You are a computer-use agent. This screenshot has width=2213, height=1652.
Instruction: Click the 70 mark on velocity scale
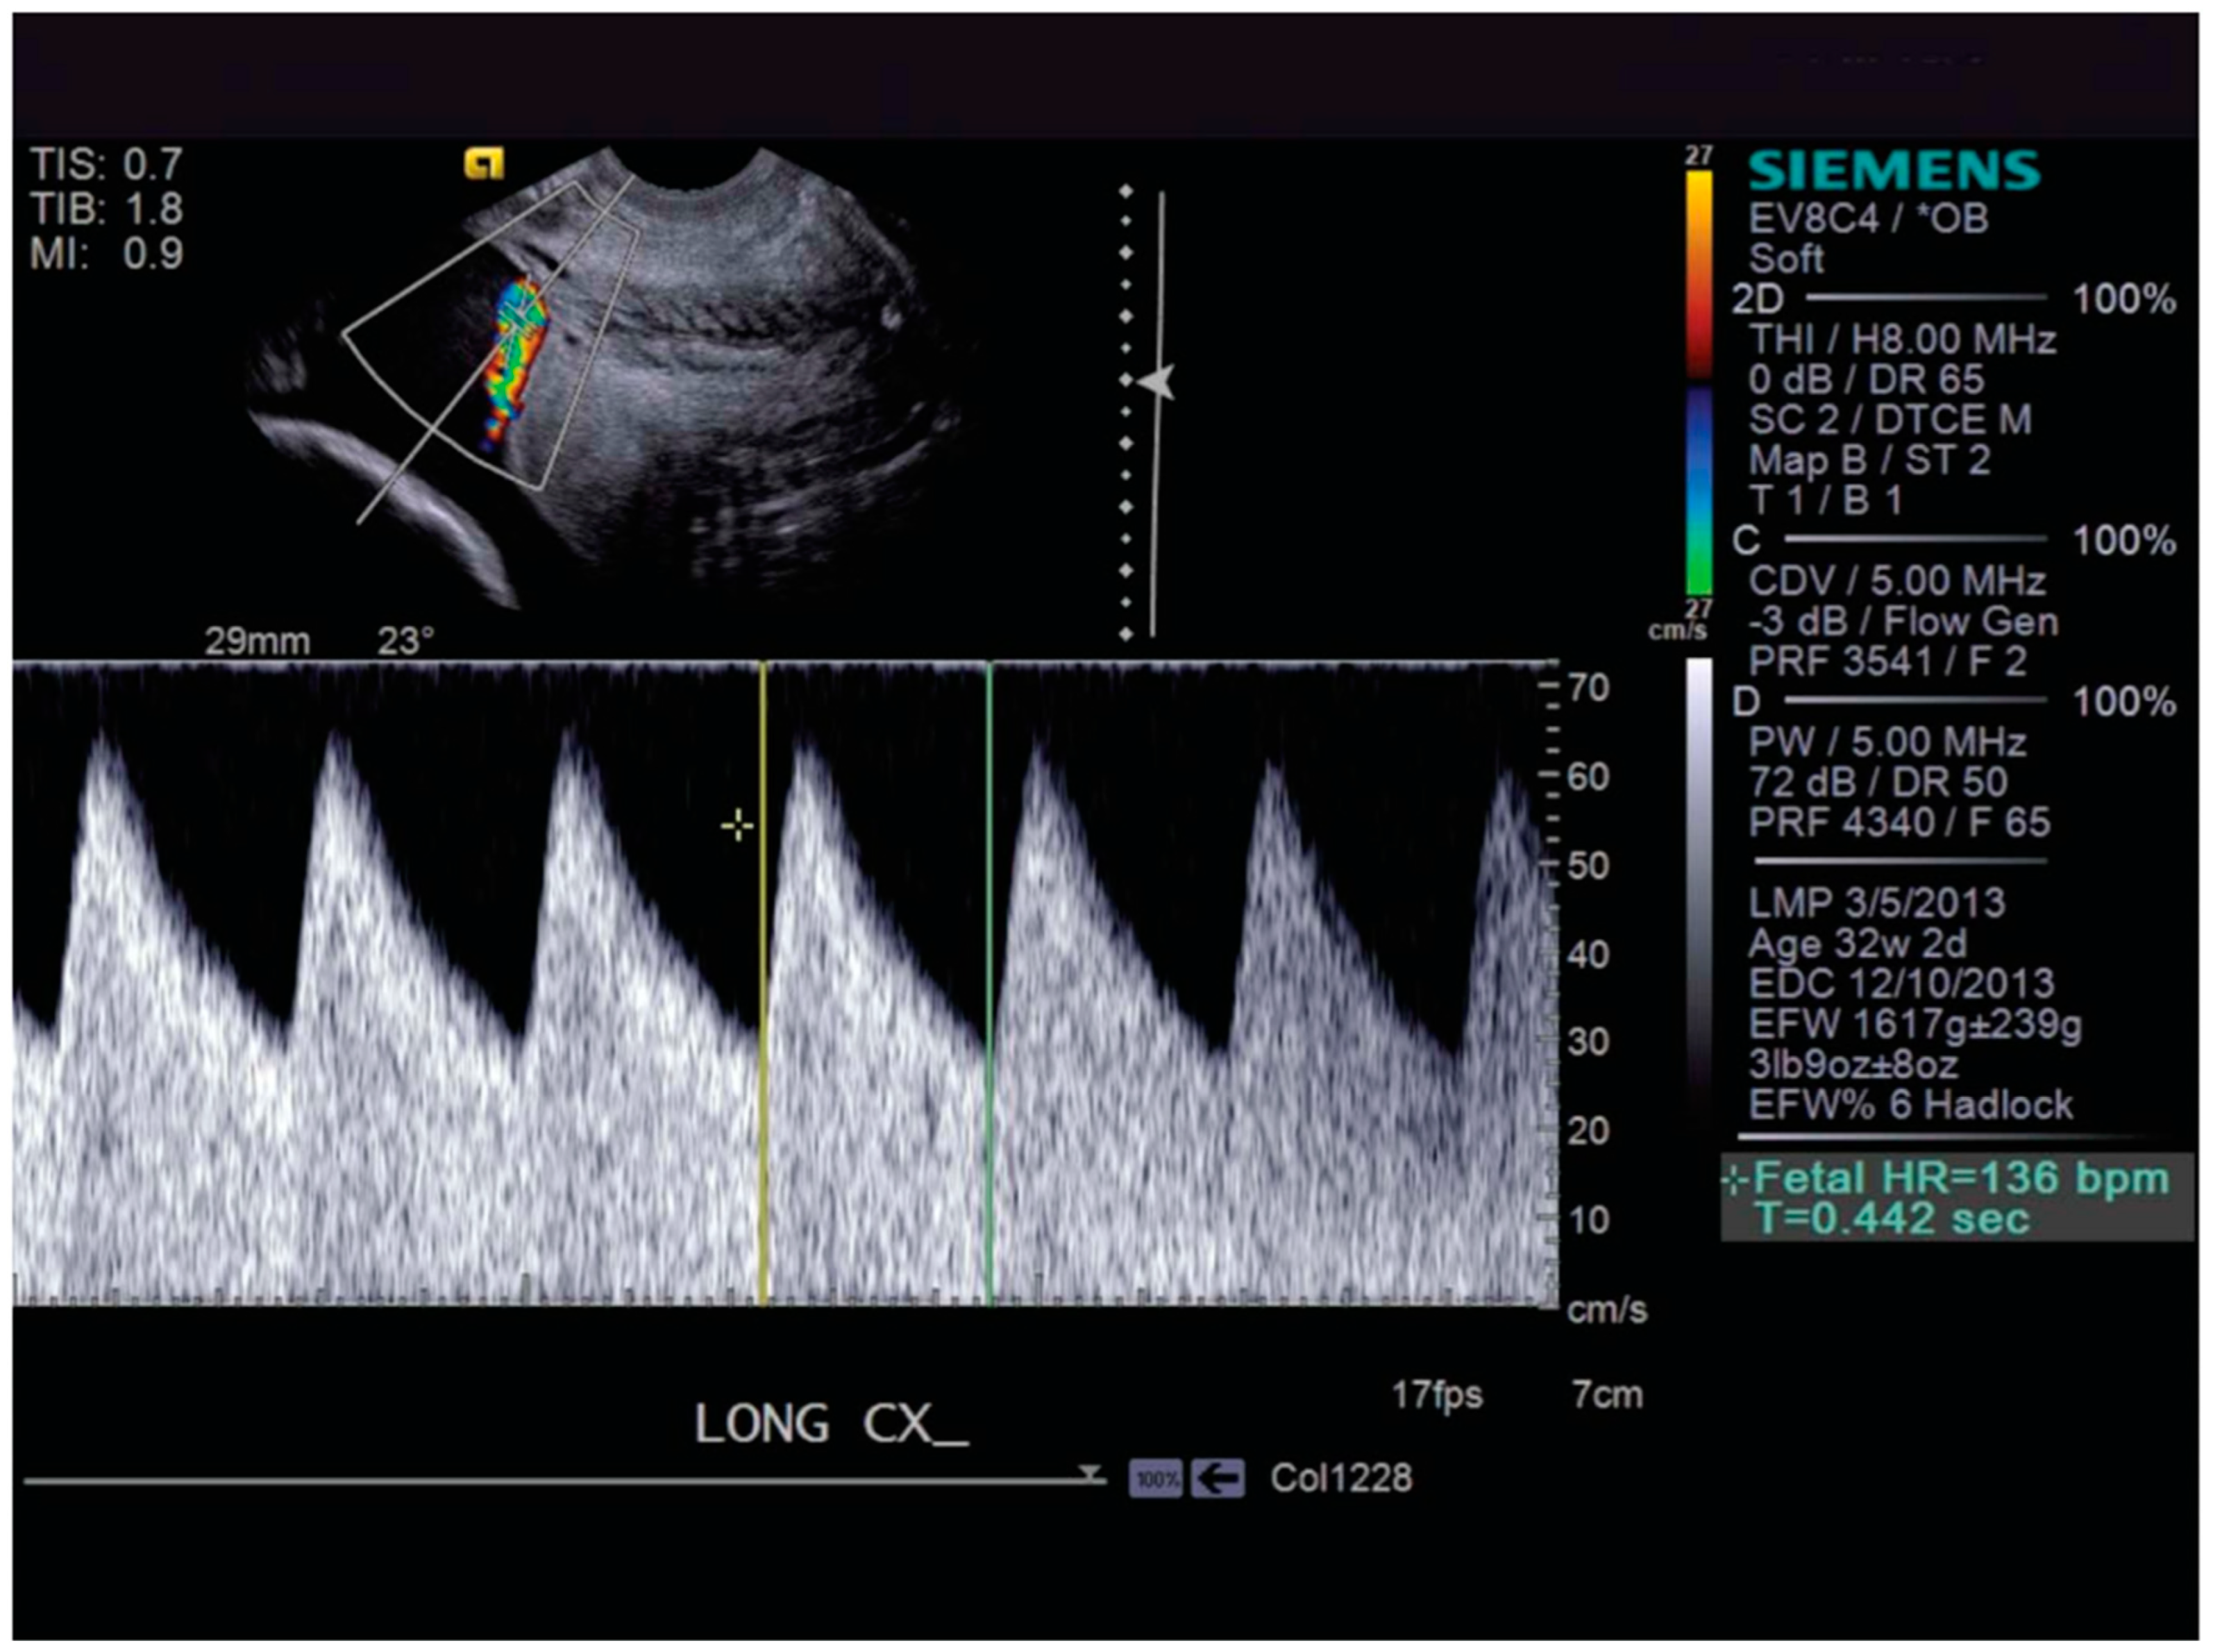click(1588, 688)
